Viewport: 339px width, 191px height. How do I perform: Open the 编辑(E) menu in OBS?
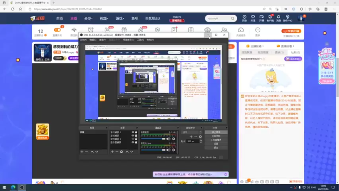(93, 40)
